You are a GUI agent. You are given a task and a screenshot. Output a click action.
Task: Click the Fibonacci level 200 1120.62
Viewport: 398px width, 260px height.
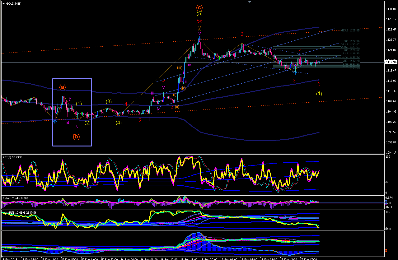coord(352,50)
